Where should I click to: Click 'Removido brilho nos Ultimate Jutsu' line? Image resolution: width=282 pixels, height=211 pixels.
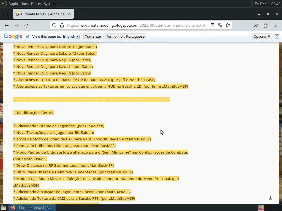64,146
